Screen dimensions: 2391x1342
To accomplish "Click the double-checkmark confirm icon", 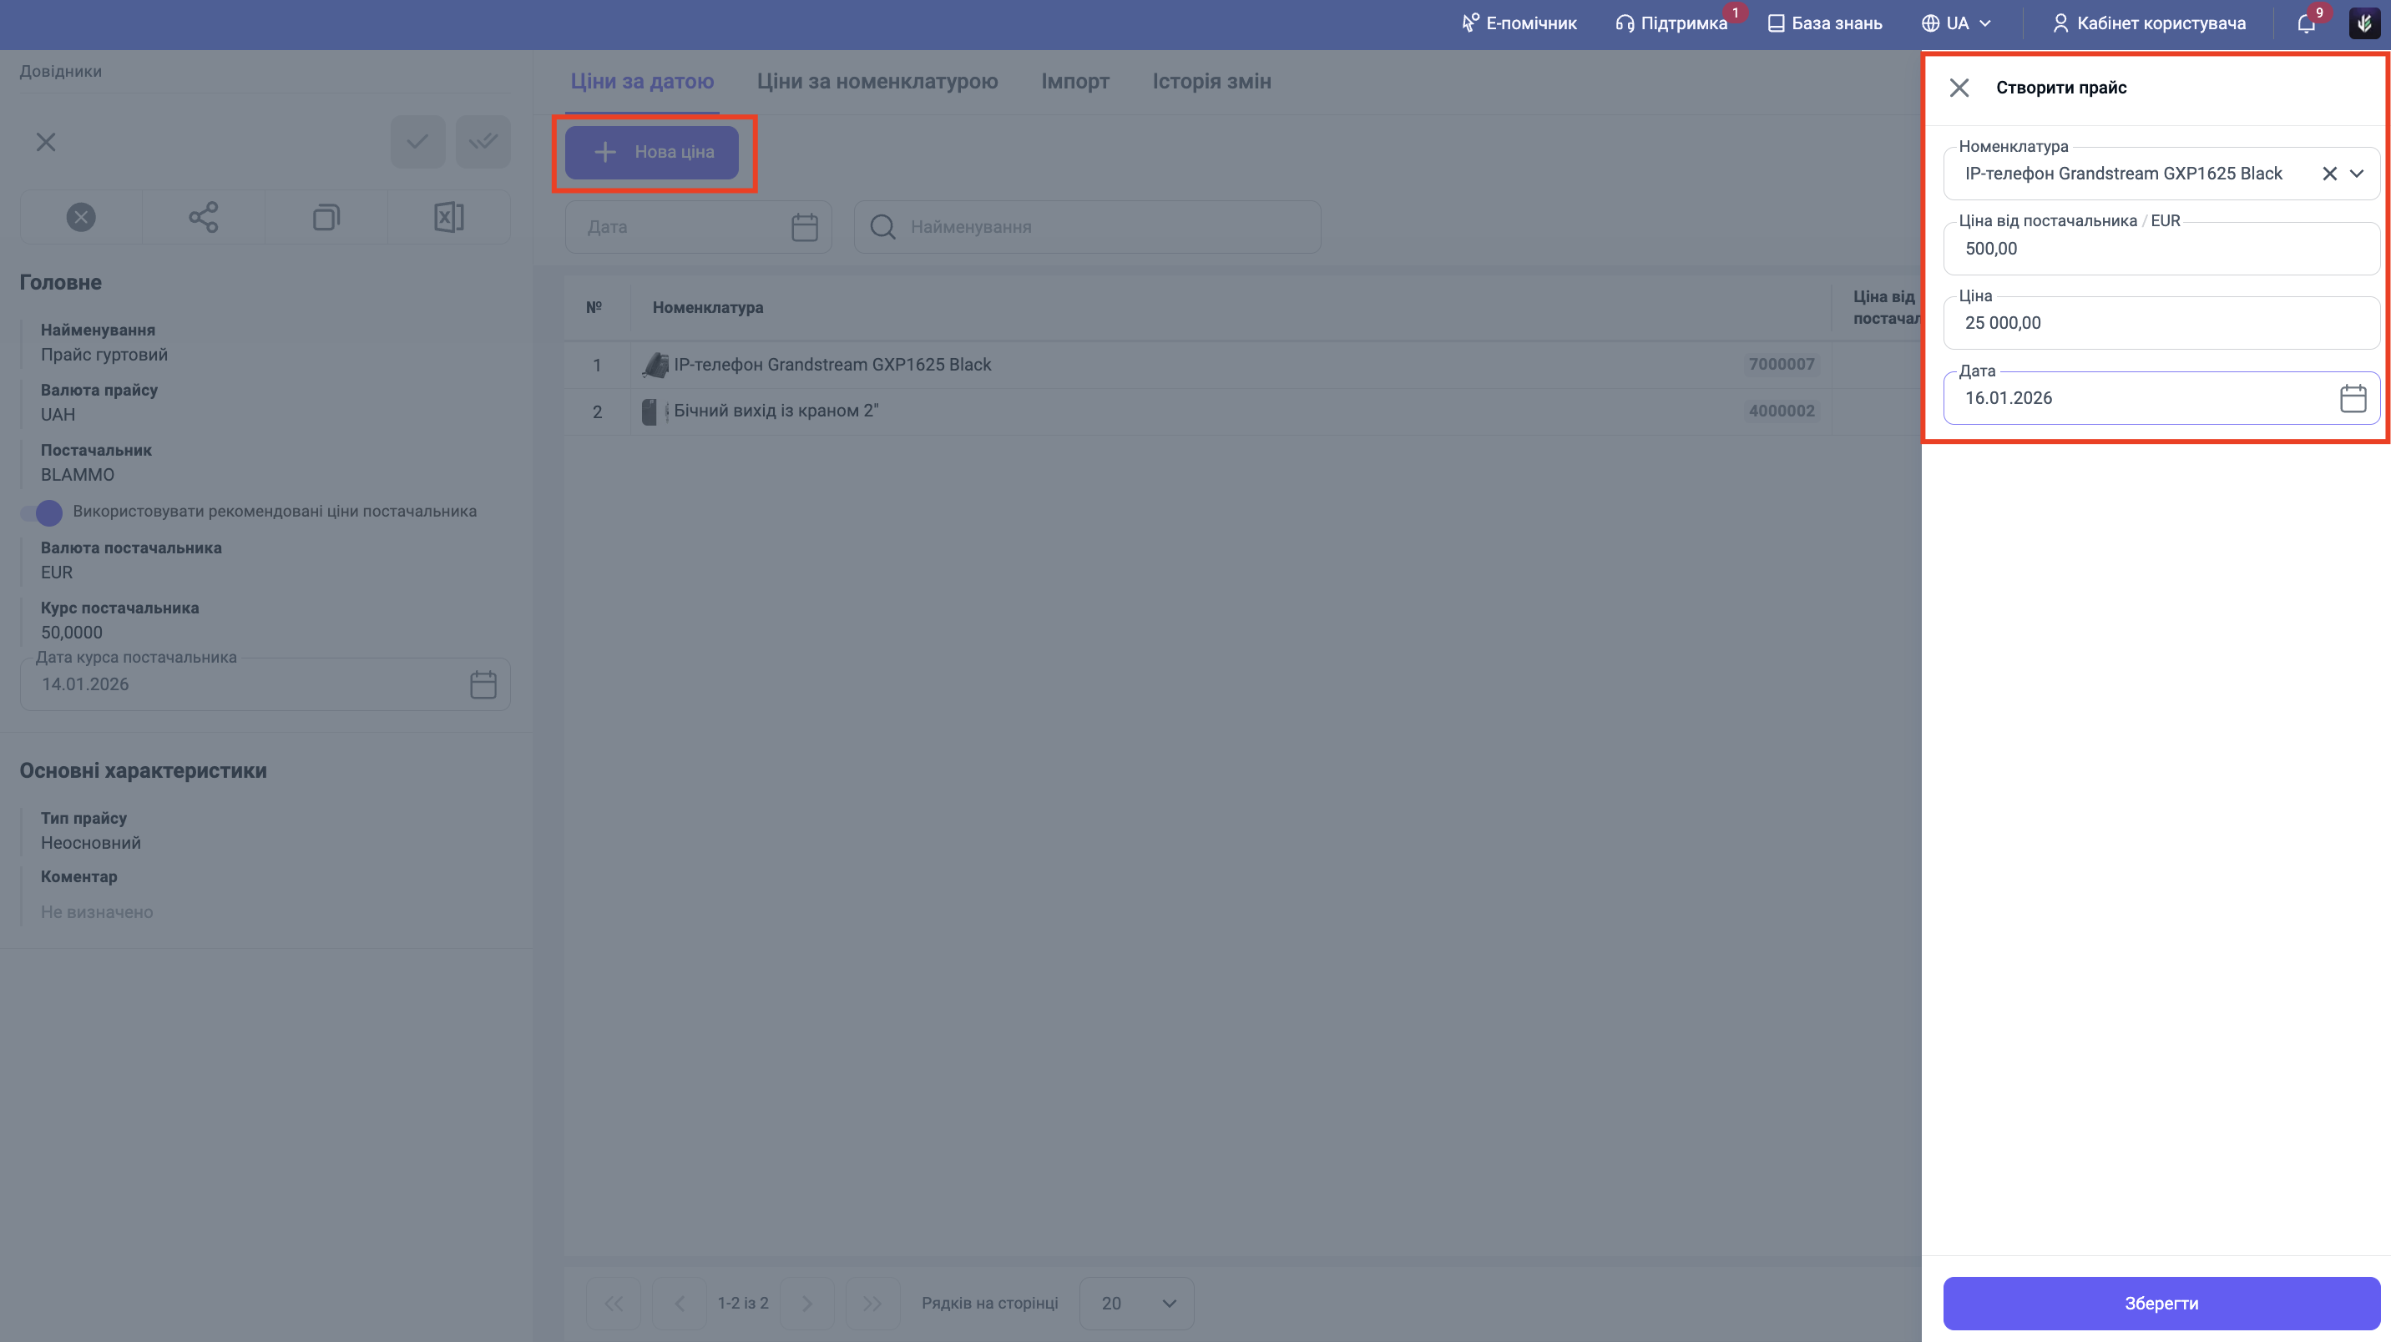I will [483, 142].
